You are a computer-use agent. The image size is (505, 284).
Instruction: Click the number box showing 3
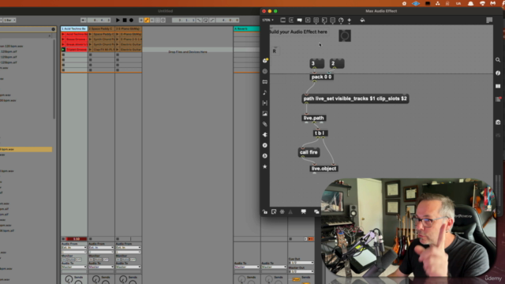[317, 63]
